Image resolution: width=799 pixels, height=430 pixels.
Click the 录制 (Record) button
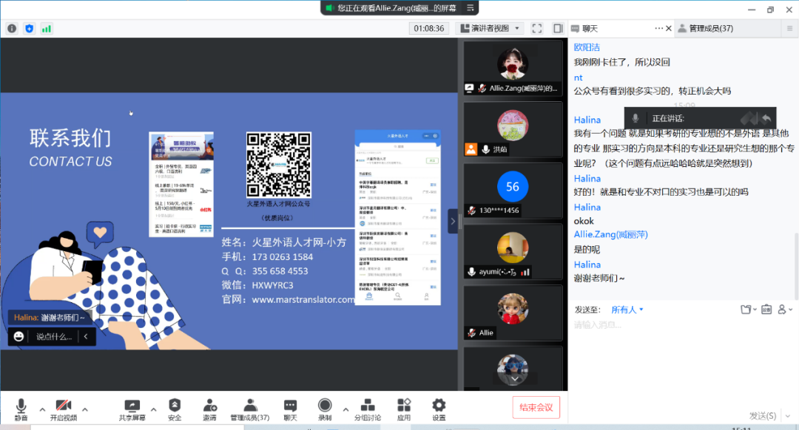point(325,406)
